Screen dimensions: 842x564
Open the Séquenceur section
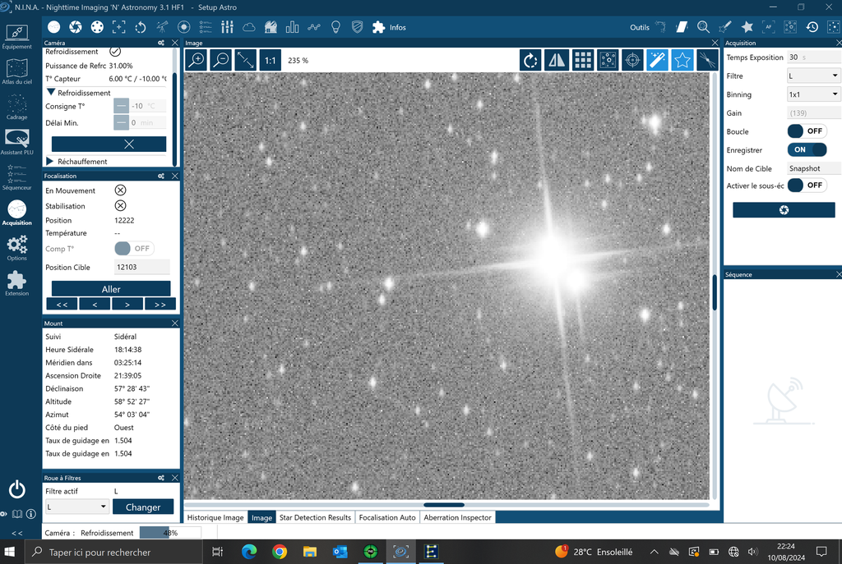16,177
